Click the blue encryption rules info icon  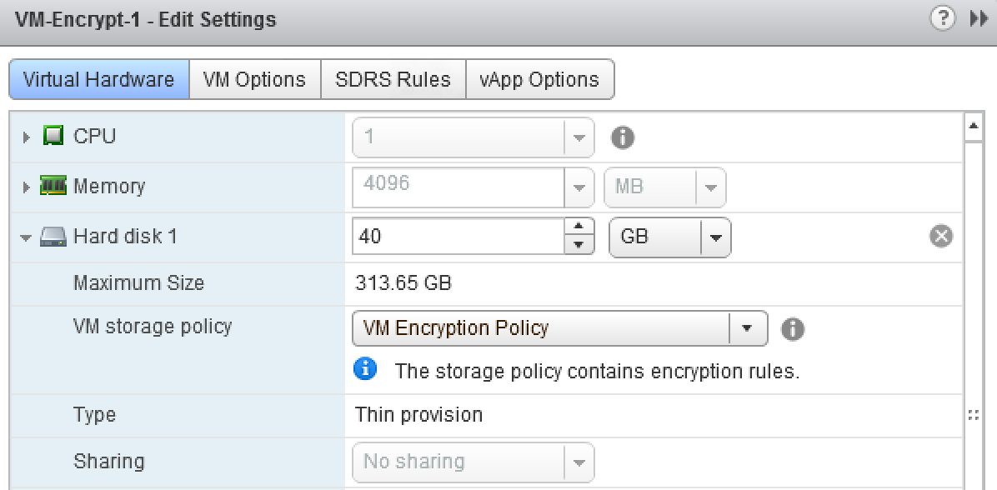click(365, 369)
